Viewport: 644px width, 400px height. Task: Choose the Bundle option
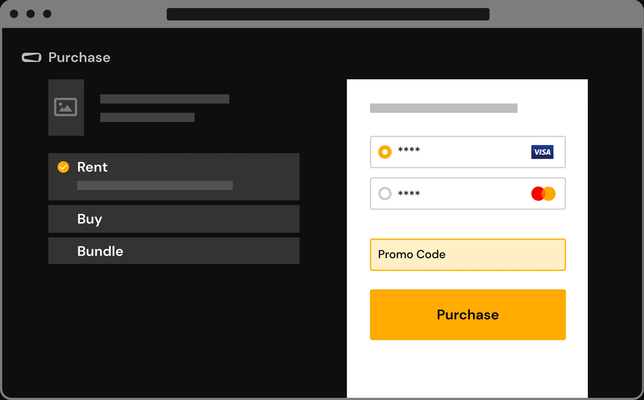pyautogui.click(x=174, y=251)
